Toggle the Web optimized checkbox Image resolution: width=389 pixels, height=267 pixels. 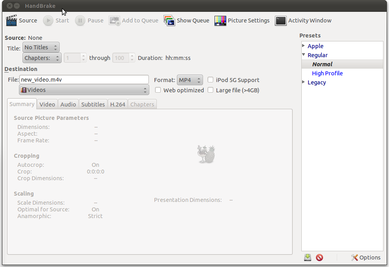click(158, 90)
